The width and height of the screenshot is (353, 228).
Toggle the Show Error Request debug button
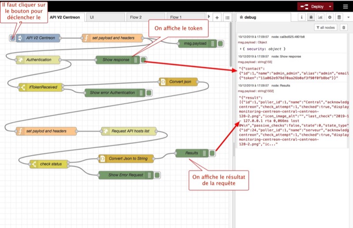pyautogui.click(x=158, y=175)
